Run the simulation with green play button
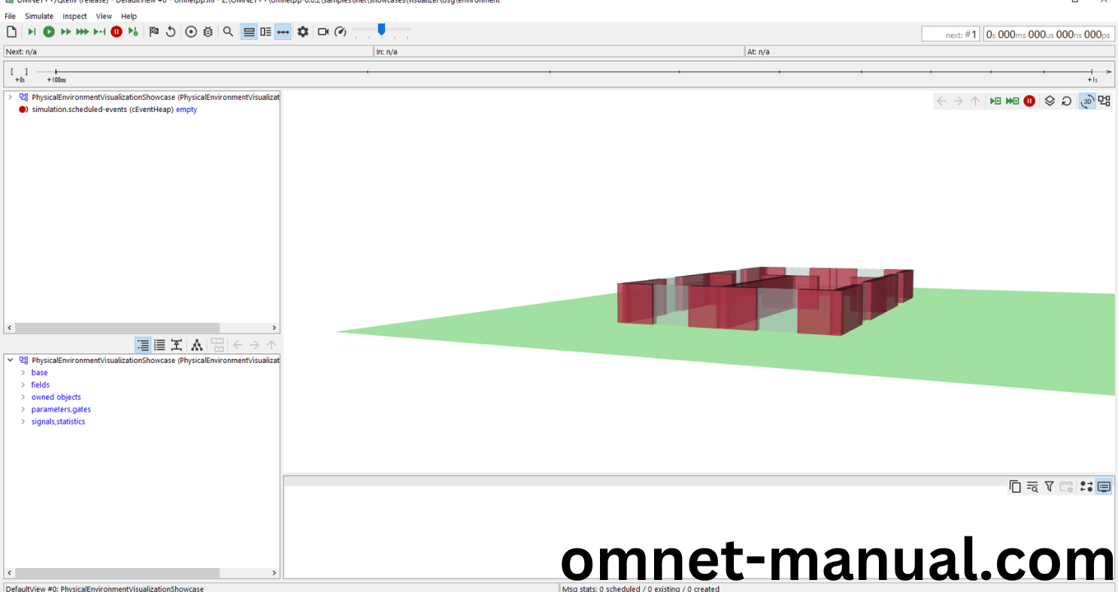The image size is (1118, 592). [49, 32]
